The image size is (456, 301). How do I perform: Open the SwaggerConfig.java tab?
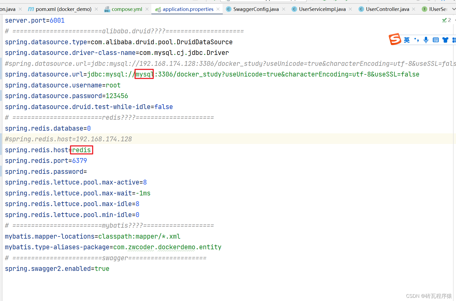point(256,9)
